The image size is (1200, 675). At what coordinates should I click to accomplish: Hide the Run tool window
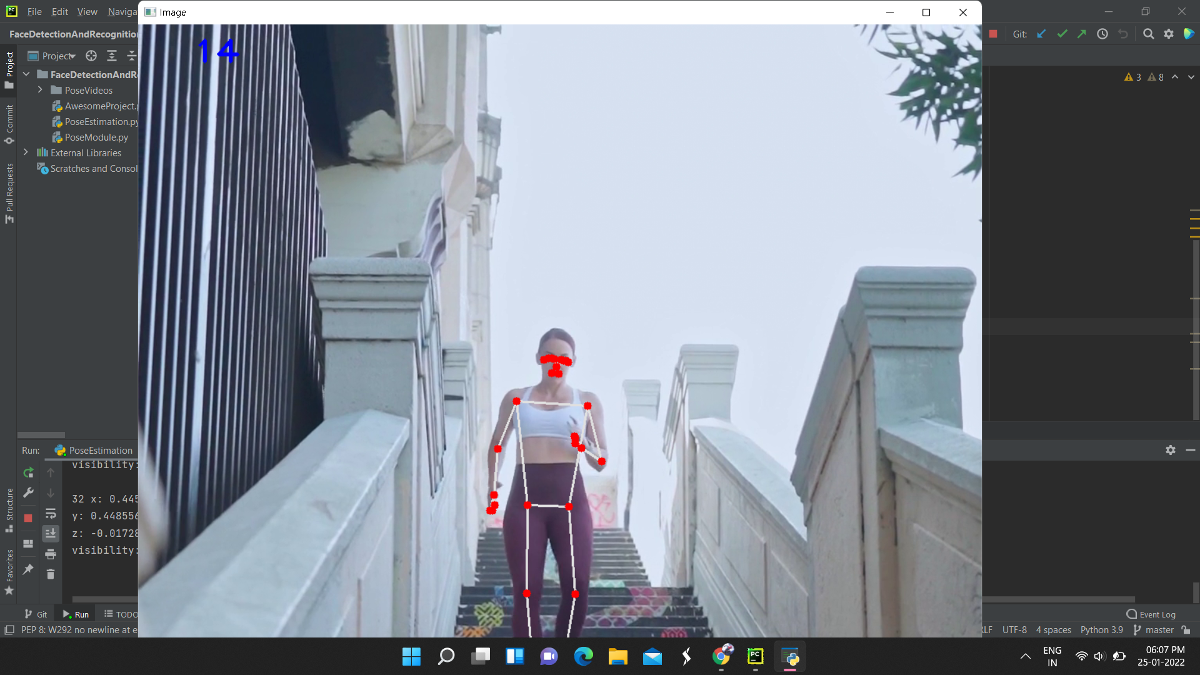[1191, 450]
